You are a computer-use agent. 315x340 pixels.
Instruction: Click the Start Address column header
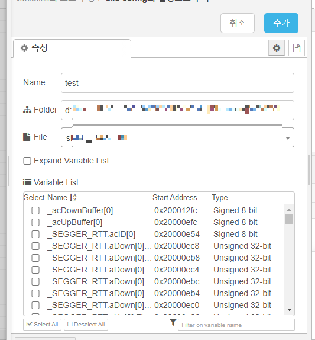pos(175,197)
